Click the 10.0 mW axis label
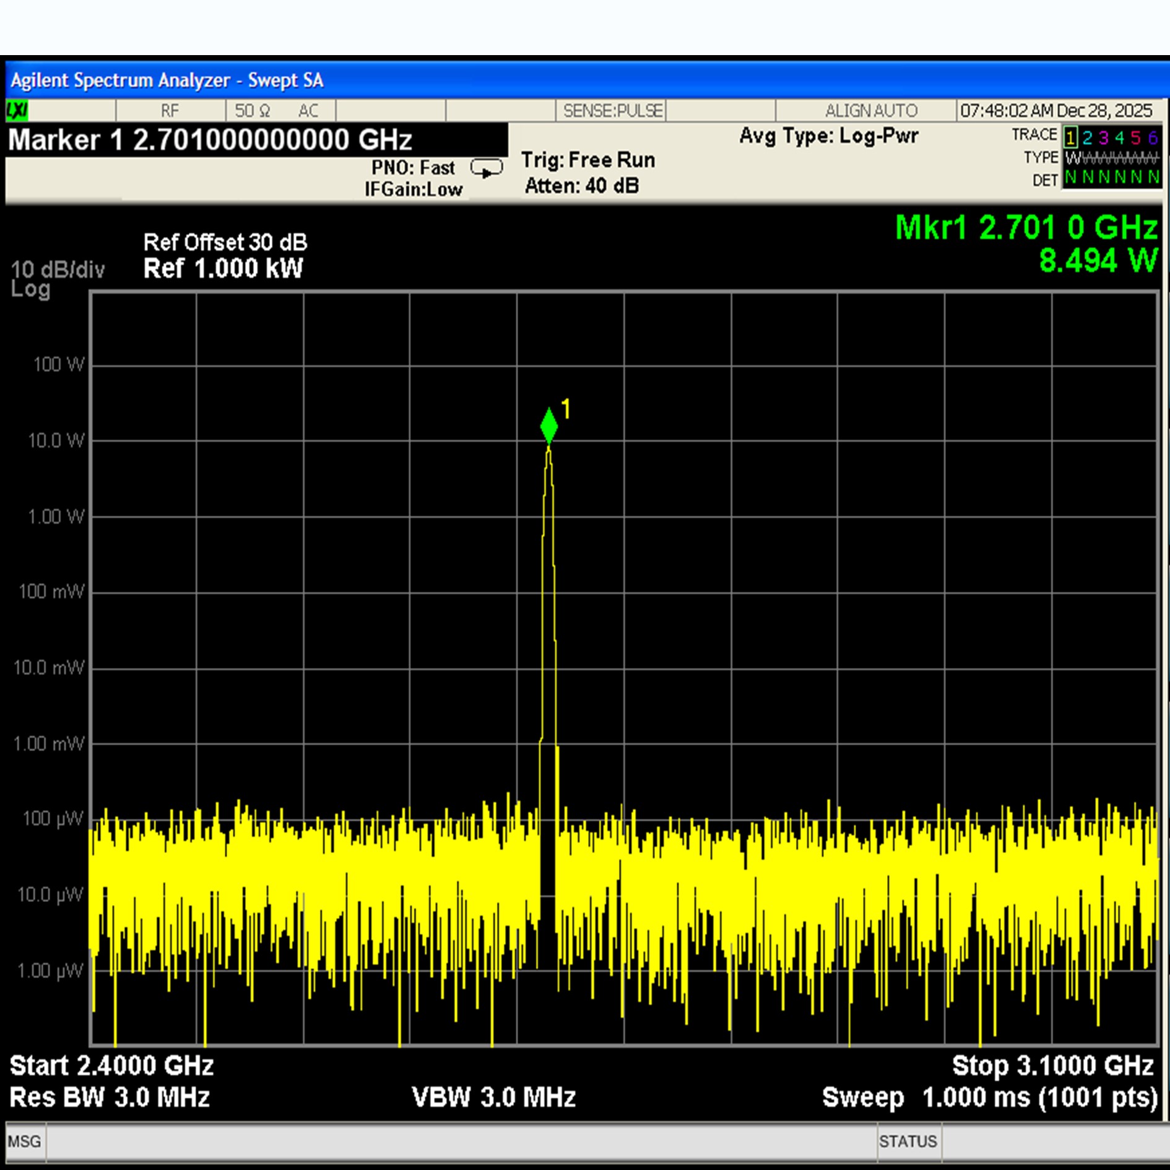 click(49, 667)
